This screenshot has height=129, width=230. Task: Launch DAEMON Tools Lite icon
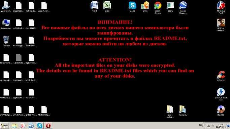[221, 94]
